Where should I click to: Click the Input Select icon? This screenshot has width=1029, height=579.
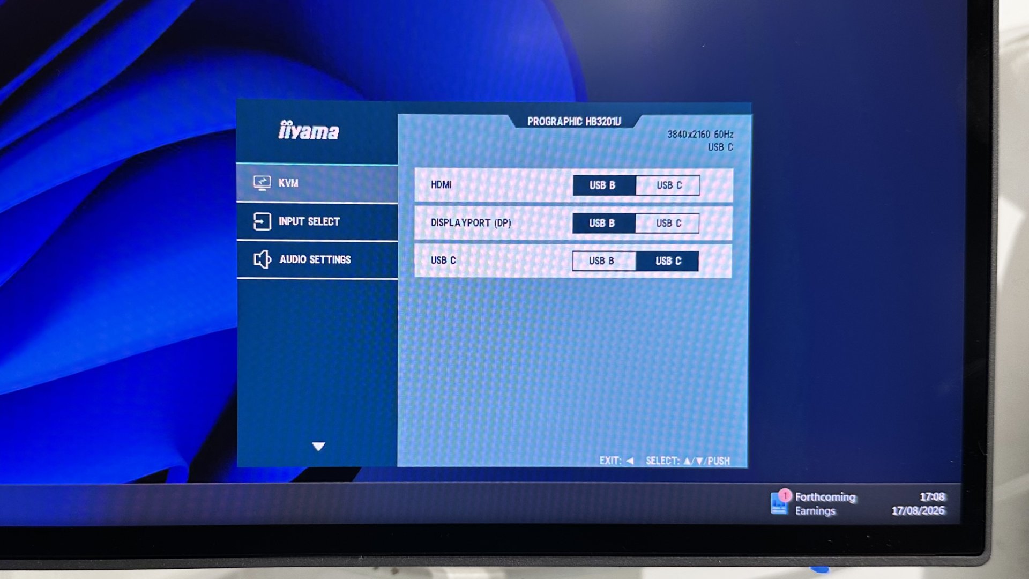(x=262, y=221)
